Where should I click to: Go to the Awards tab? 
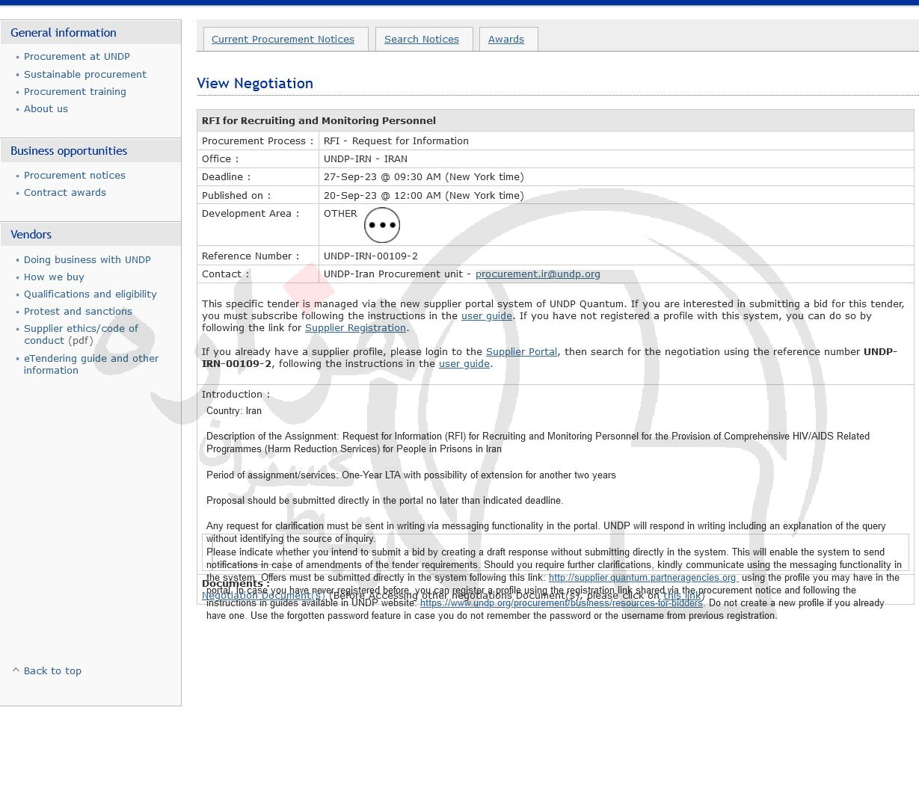coord(506,40)
